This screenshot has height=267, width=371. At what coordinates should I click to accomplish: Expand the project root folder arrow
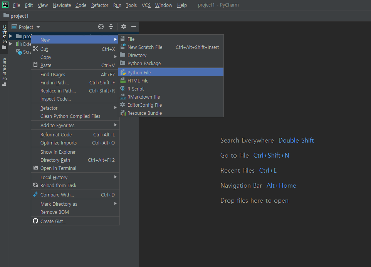click(11, 36)
